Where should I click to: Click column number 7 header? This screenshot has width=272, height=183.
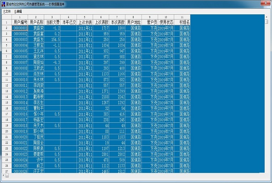[117, 17]
